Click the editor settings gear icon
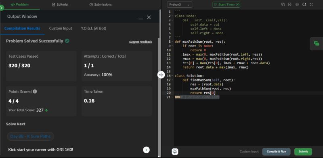 tap(297, 4)
